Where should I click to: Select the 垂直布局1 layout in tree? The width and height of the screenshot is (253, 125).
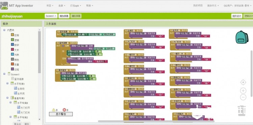18,98
